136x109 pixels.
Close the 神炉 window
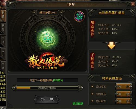tap(133, 4)
